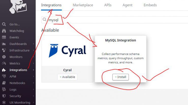Click the Dashboards chart icon
Screen dimensions: 188x105
(x=4, y=44)
